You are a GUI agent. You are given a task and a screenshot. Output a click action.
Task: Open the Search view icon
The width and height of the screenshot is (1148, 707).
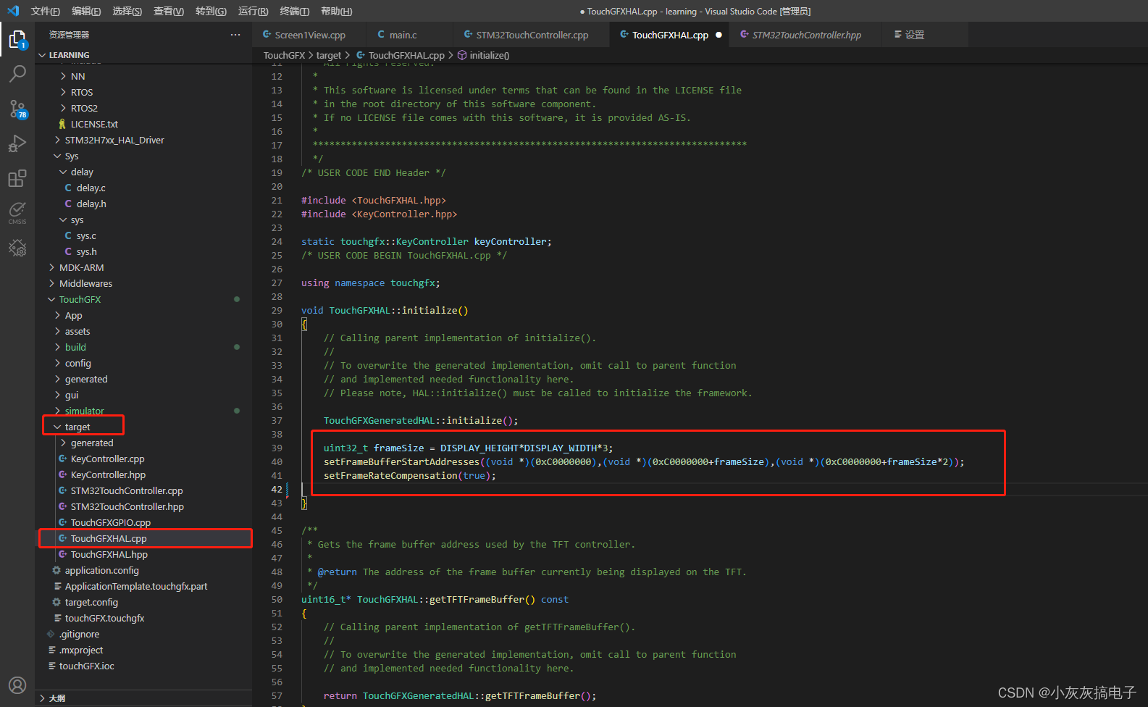pos(17,74)
